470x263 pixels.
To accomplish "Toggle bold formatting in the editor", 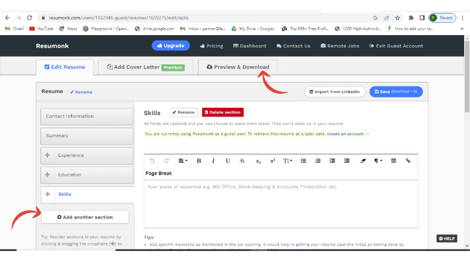I will (199, 160).
